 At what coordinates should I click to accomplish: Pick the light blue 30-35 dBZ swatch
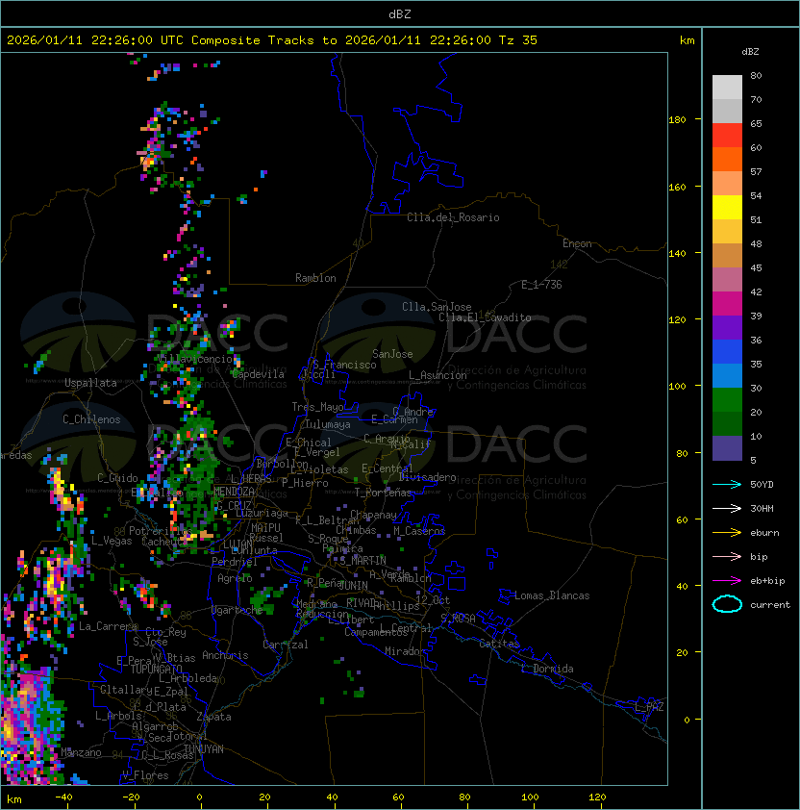point(727,375)
